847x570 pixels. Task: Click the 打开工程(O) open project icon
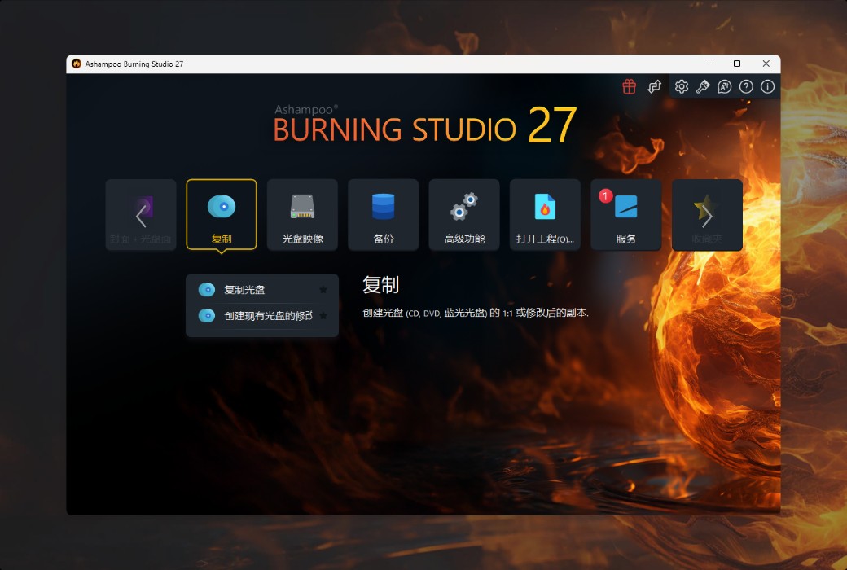coord(545,214)
